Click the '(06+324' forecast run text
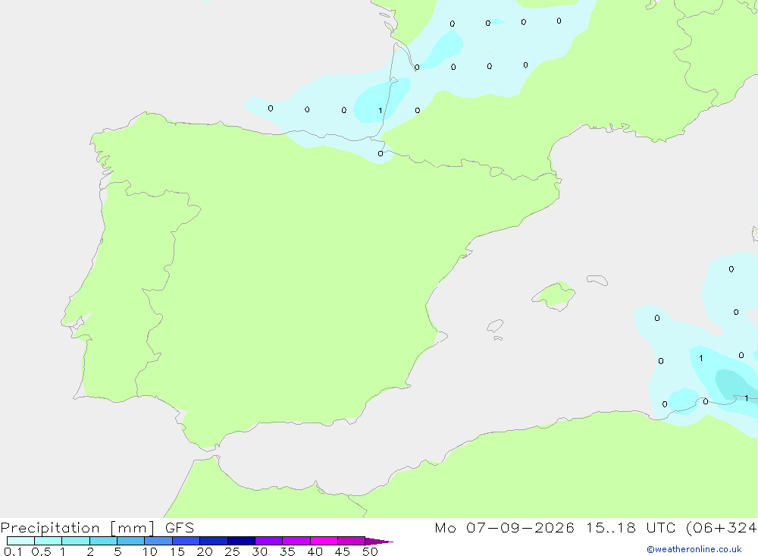 pyautogui.click(x=722, y=528)
